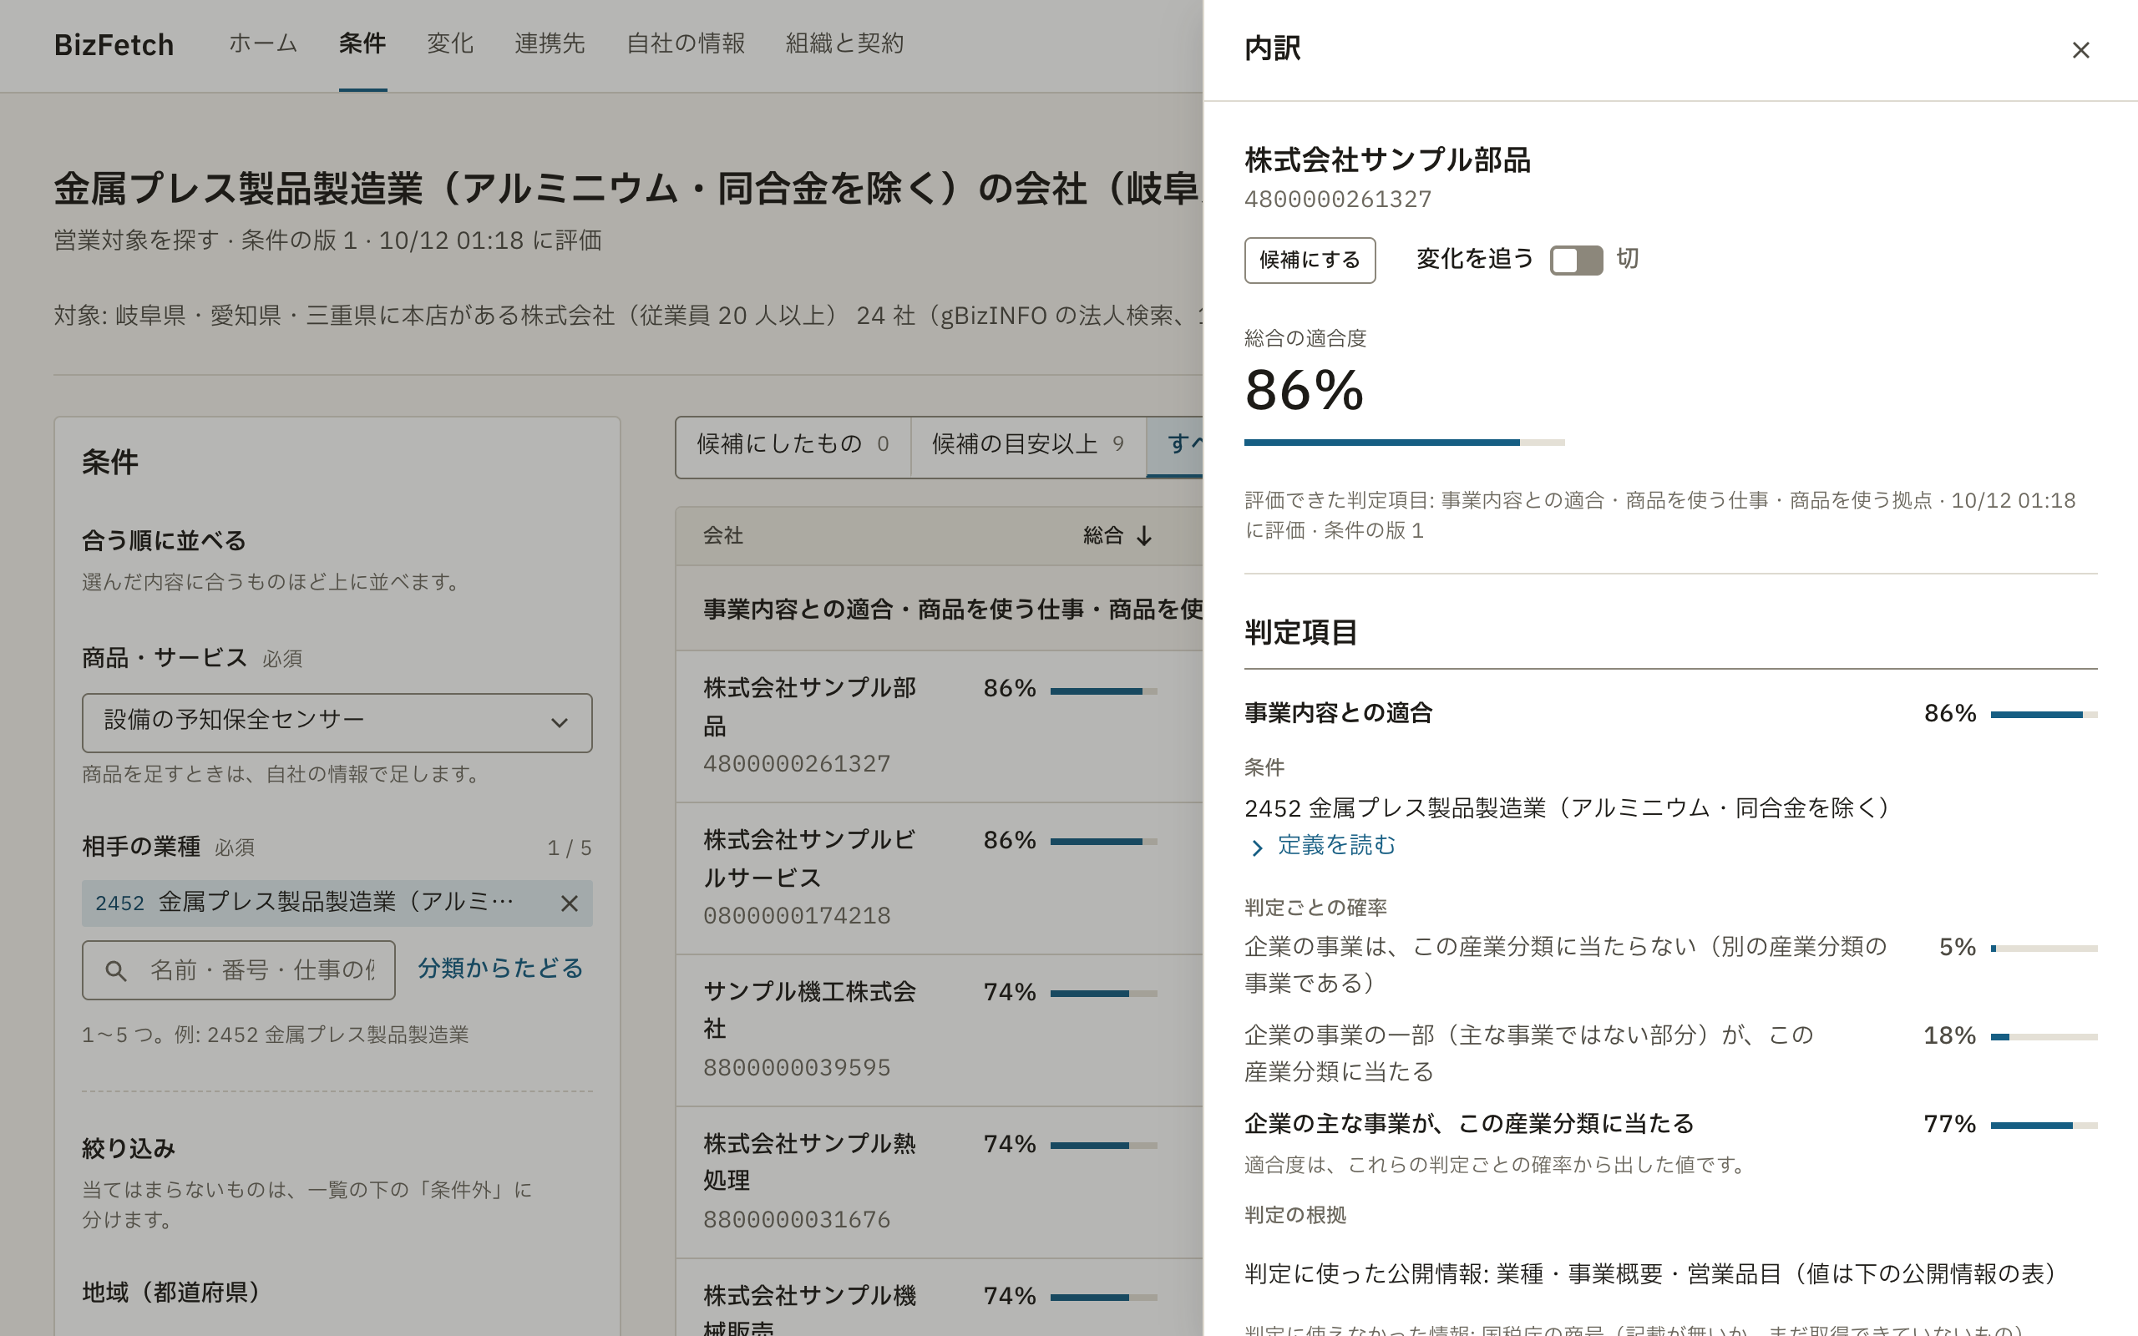
Task: Click the 総合 sort arrow icon
Action: click(1144, 535)
